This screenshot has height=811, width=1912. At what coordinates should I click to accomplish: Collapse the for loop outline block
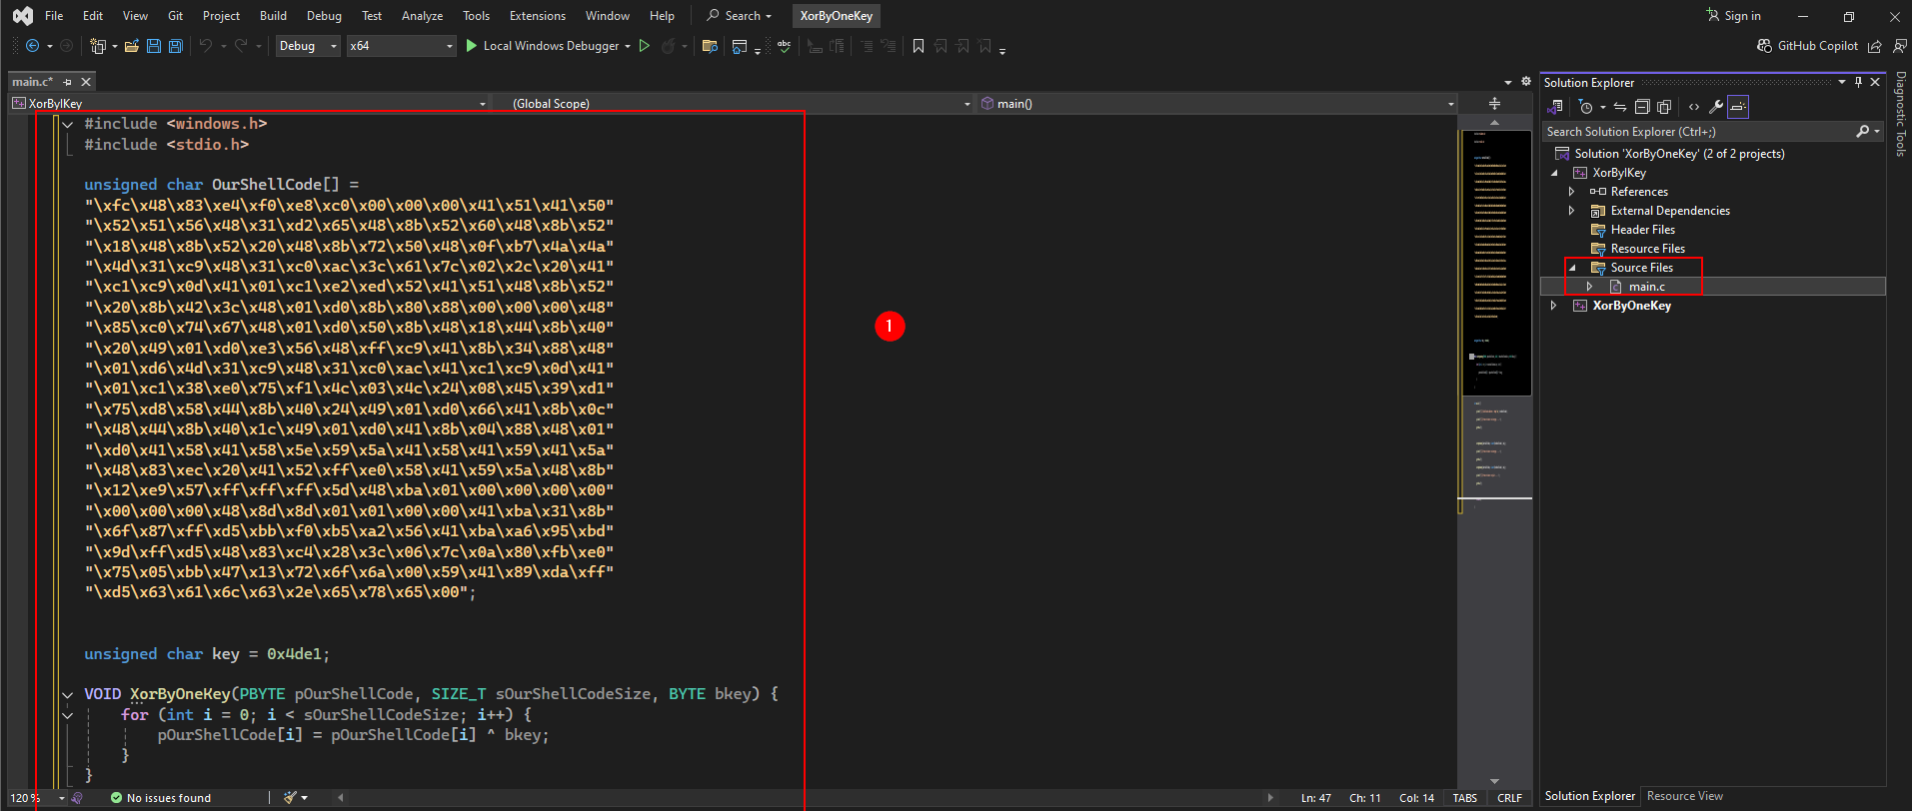(68, 715)
